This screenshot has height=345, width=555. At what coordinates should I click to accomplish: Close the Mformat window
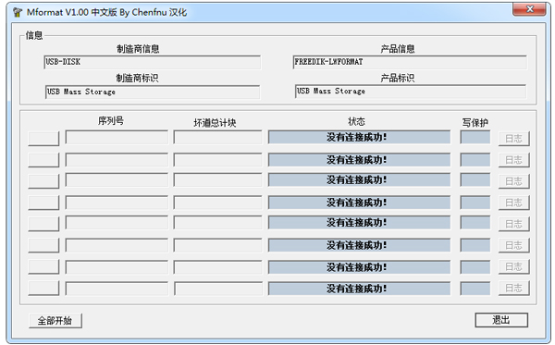click(529, 9)
